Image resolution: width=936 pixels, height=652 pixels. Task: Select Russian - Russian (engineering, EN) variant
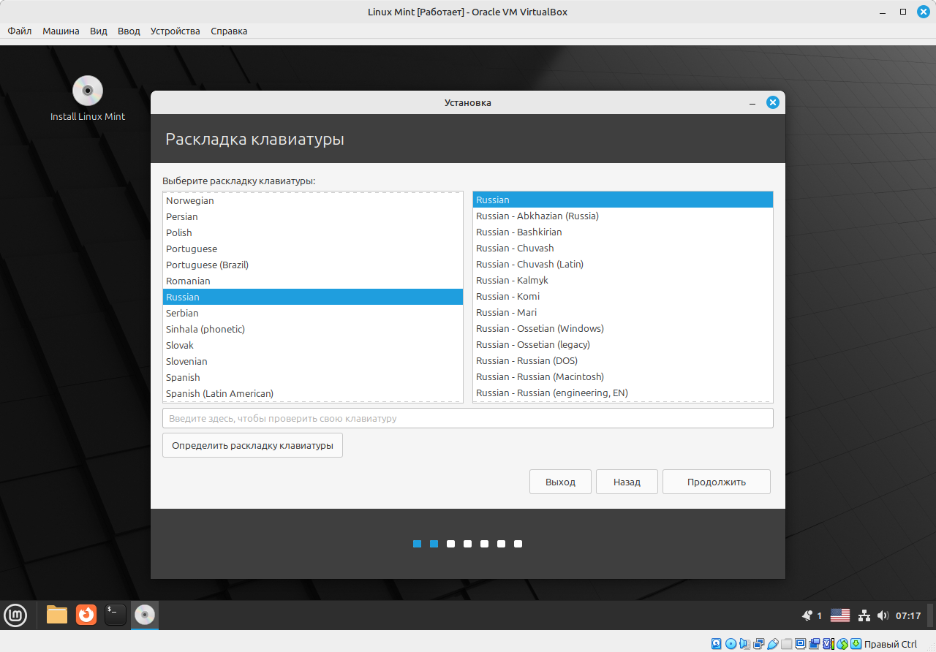coord(623,393)
